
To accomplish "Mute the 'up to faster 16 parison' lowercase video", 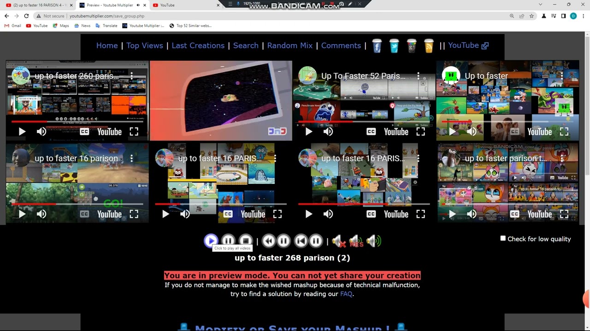I will tap(41, 214).
